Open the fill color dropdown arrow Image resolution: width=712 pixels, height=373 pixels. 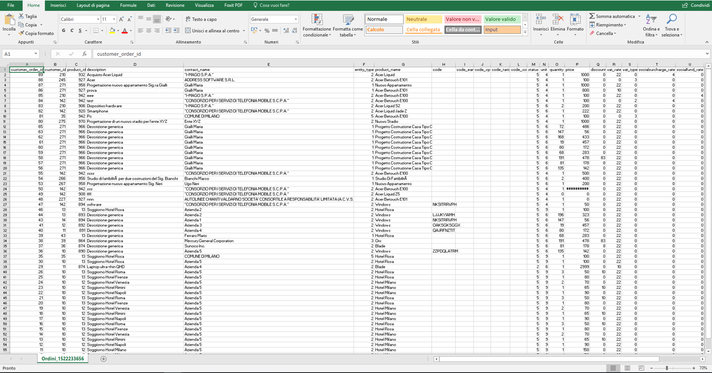tap(118, 31)
